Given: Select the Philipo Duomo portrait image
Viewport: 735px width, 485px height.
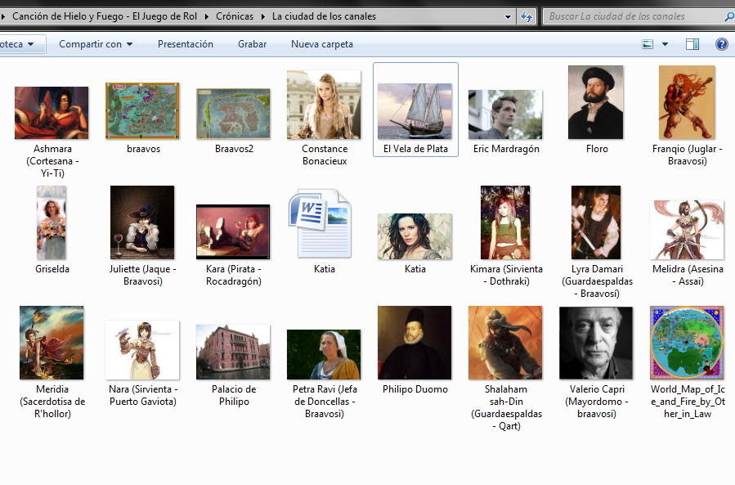Looking at the screenshot, I should 415,343.
